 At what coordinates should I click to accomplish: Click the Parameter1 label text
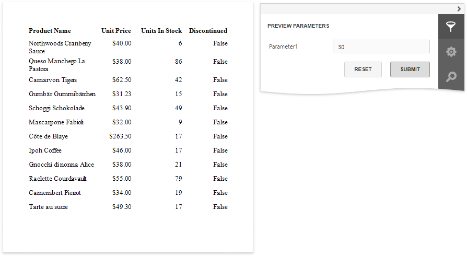283,46
